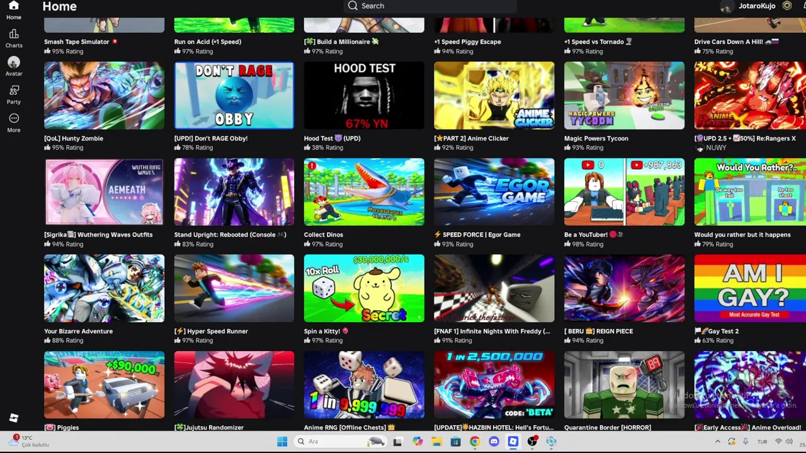The image size is (806, 453).
Task: Click the Wi-Fi tray icon
Action: pos(779,442)
